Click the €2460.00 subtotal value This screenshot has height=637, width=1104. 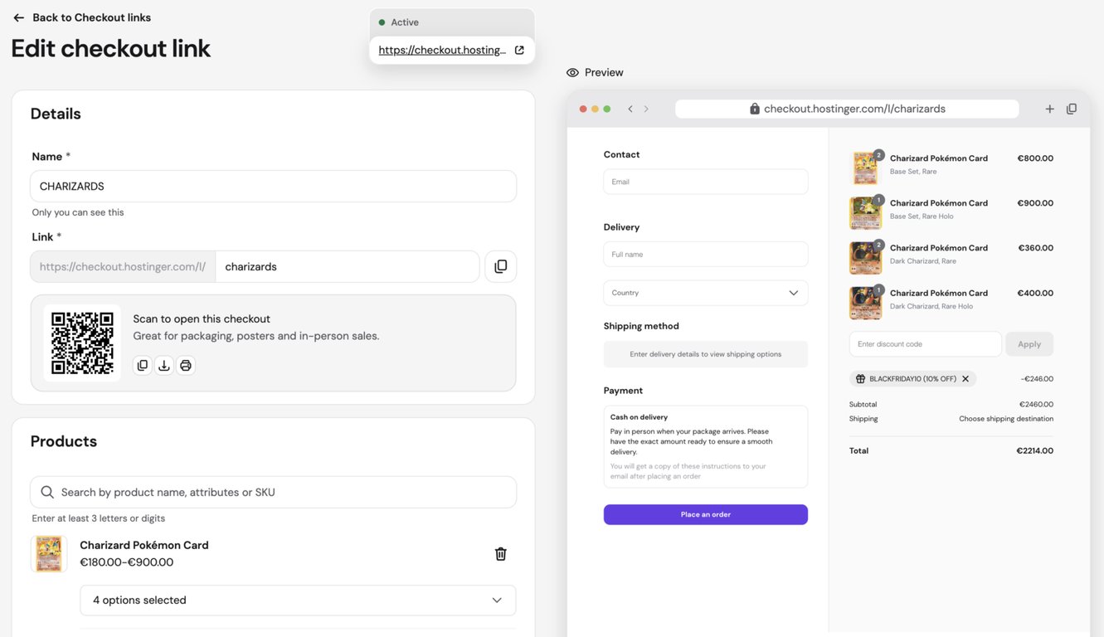[x=1036, y=404]
